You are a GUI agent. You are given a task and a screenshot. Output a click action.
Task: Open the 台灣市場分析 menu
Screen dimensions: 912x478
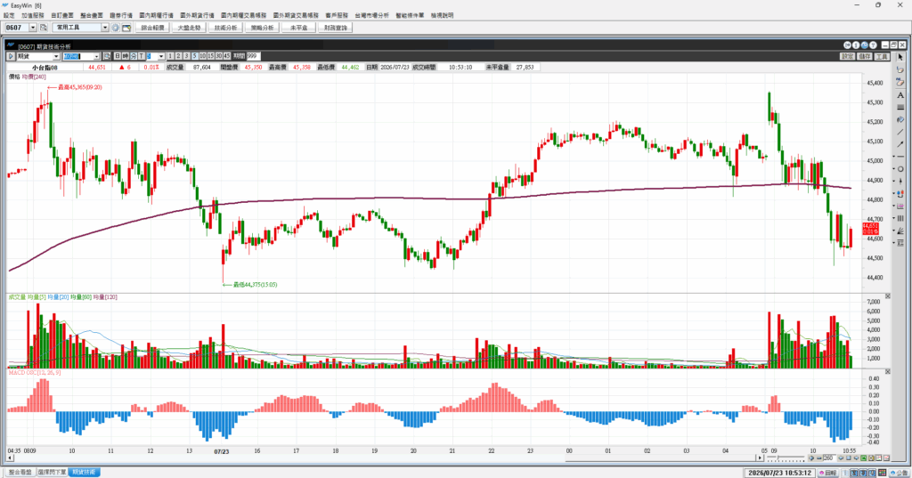[371, 15]
